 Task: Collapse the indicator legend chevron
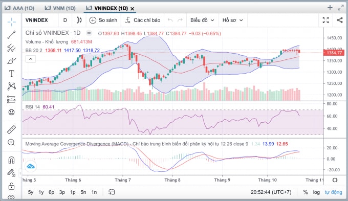31,59
